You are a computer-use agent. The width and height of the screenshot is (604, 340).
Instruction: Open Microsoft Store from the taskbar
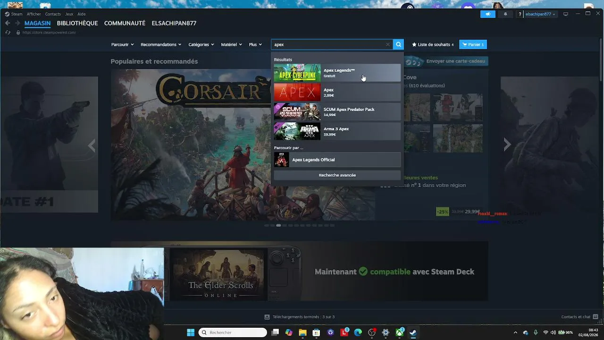tap(316, 332)
